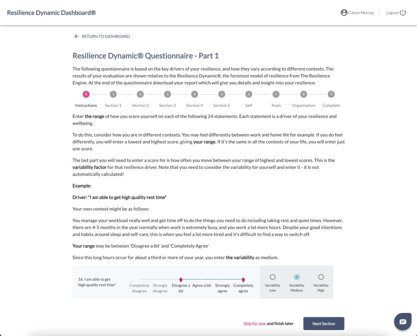Click the Section 4 progress step

[x=194, y=94]
